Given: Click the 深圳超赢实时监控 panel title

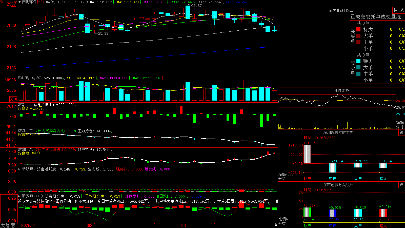Looking at the screenshot, I should 338,132.
